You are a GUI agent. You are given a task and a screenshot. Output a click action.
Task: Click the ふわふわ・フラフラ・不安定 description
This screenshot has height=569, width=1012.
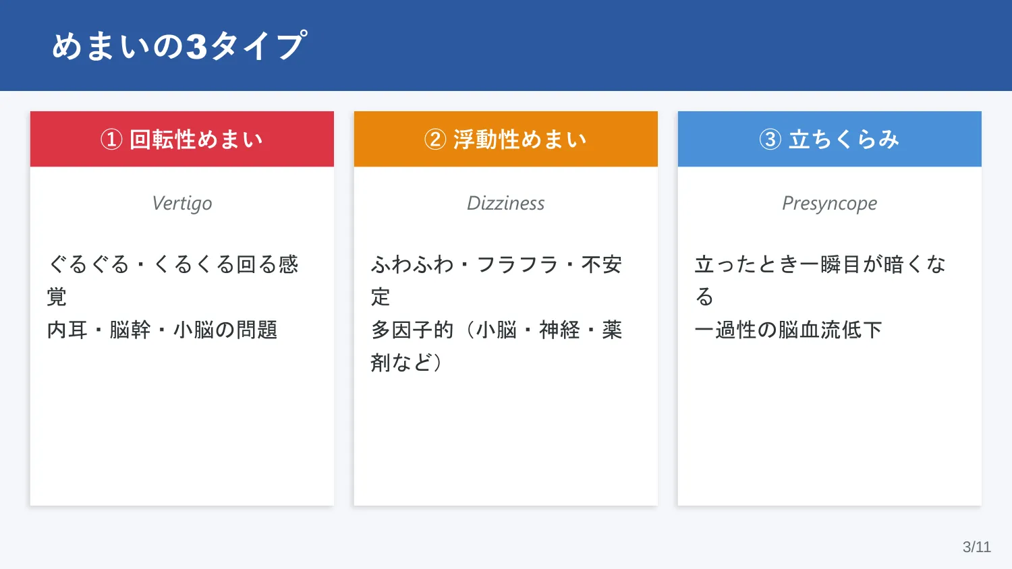497,280
